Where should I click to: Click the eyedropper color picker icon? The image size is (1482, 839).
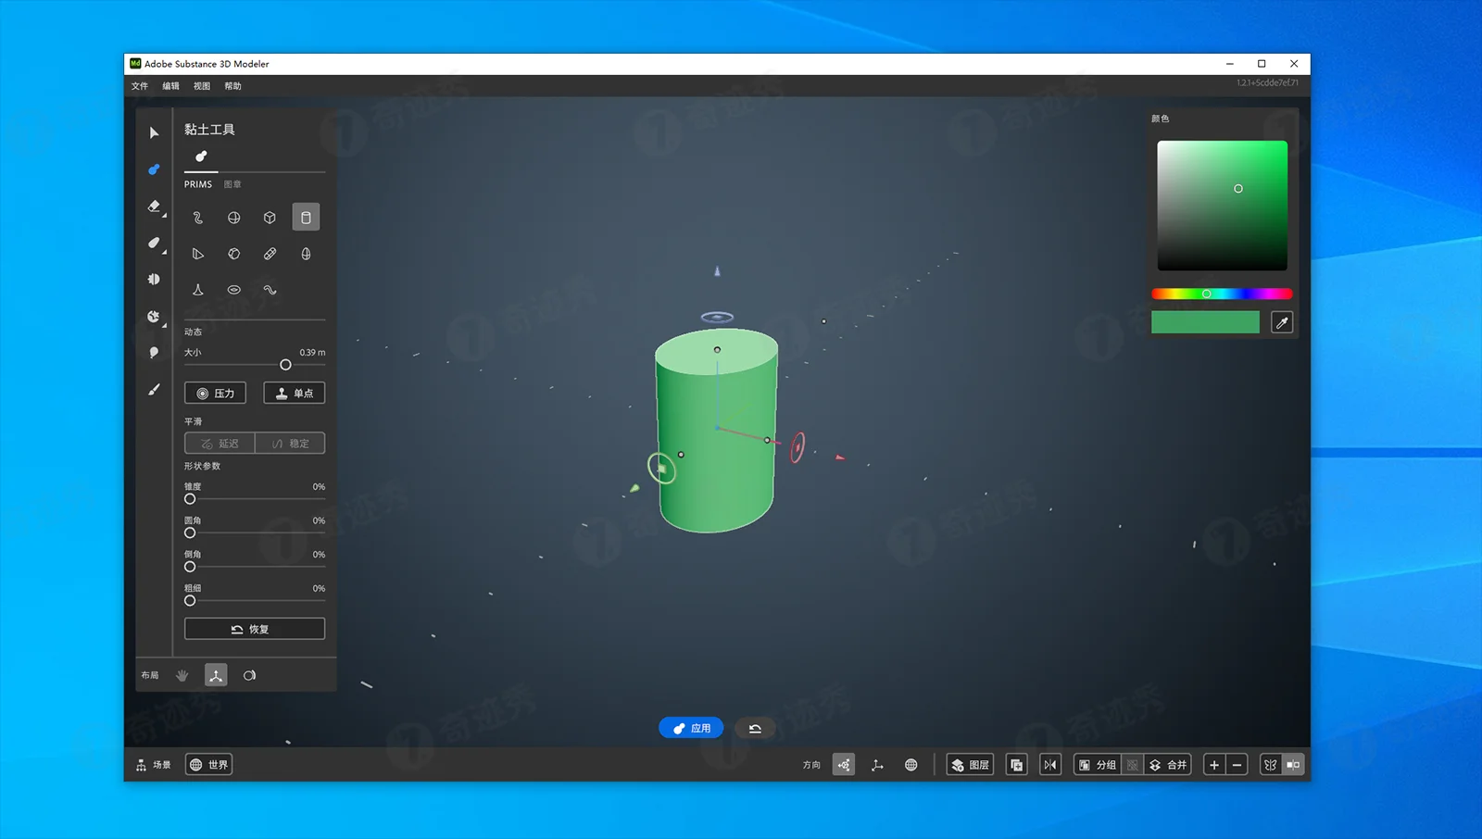coord(1282,322)
